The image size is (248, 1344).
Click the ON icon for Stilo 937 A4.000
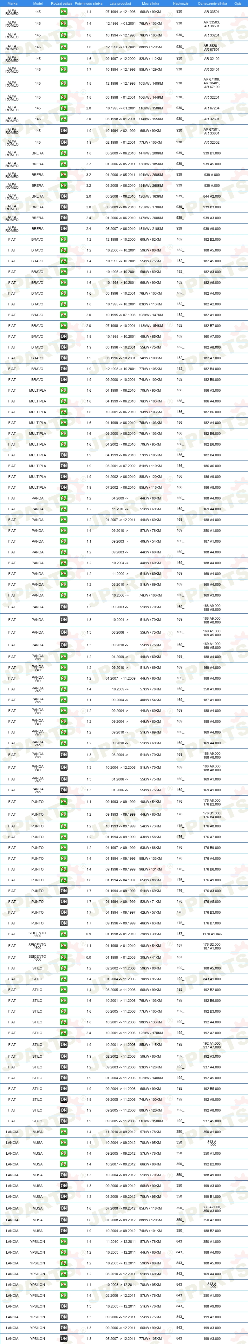coord(63,1067)
